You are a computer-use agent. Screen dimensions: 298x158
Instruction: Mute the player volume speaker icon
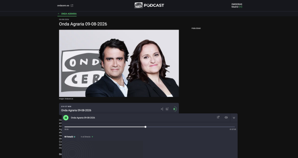226,117
